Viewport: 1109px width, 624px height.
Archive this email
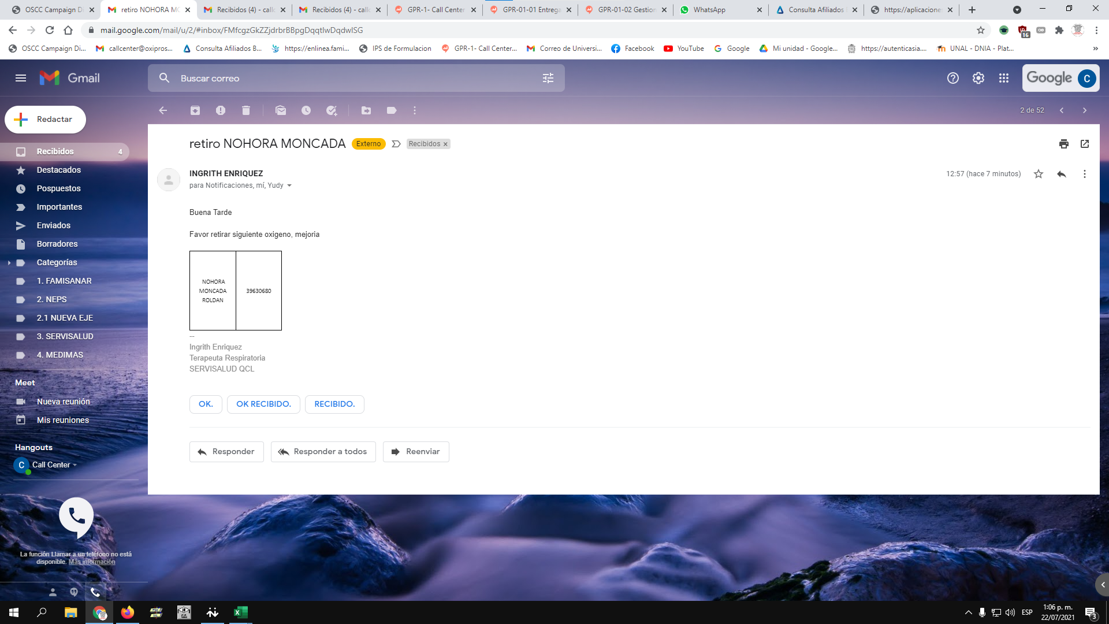(195, 110)
